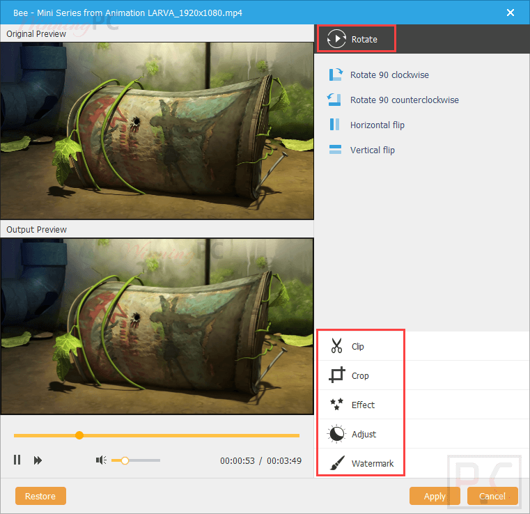Click the Original Preview video frame
This screenshot has width=530, height=514.
[x=157, y=131]
